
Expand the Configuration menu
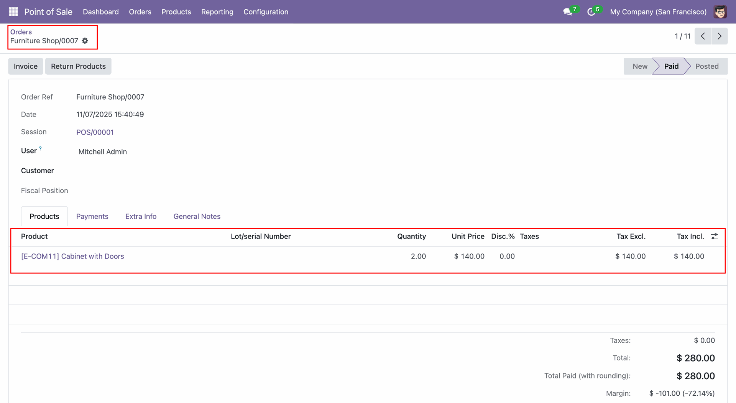pos(266,12)
